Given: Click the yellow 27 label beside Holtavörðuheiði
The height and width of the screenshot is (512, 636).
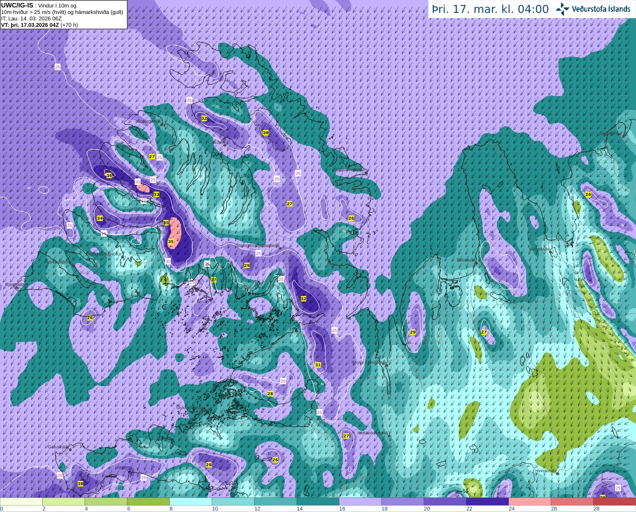Looking at the screenshot, I should click(346, 436).
